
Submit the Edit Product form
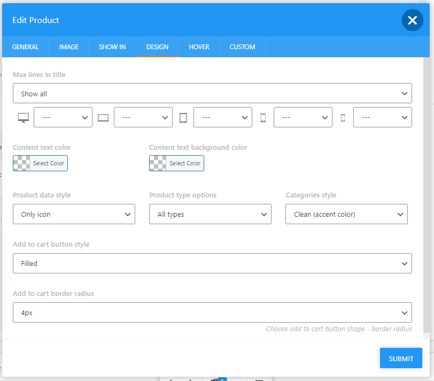pos(401,358)
